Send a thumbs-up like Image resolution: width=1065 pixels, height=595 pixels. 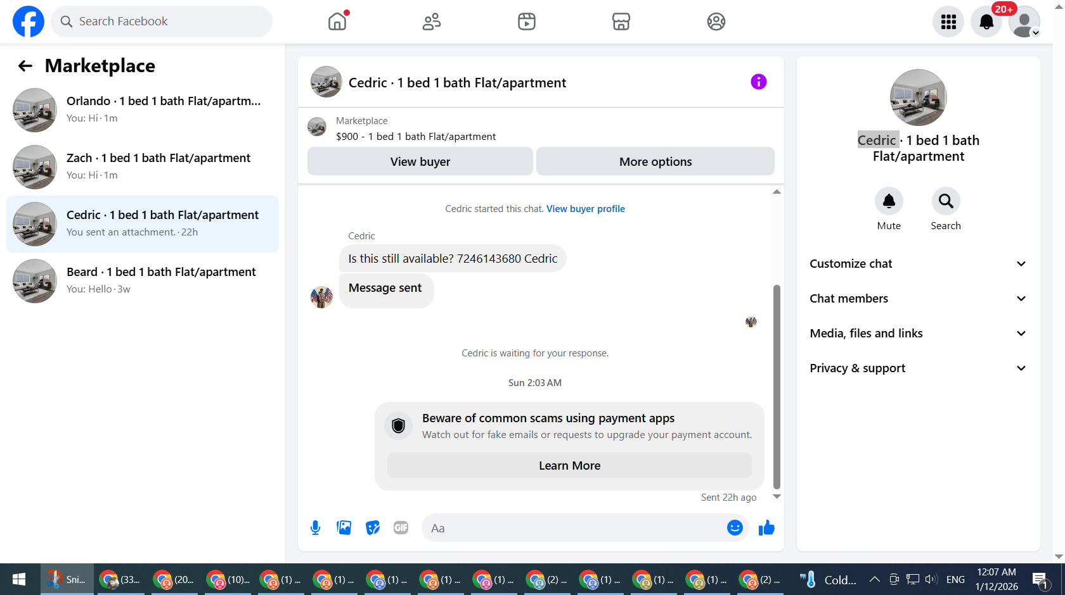click(x=766, y=528)
